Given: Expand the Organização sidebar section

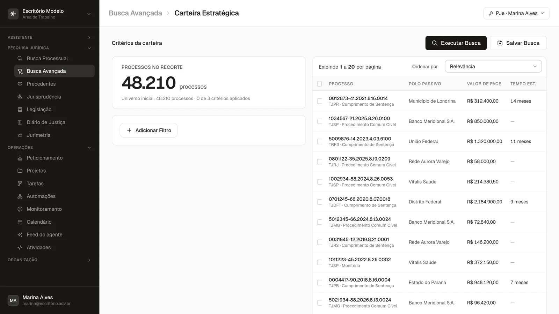Looking at the screenshot, I should [50, 260].
